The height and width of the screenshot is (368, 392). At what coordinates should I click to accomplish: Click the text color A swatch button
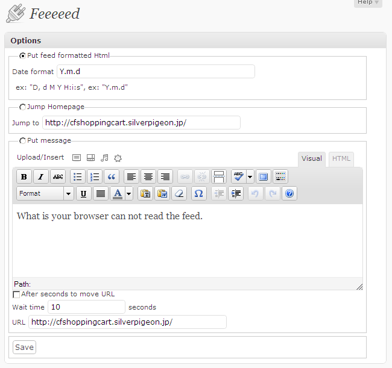(x=118, y=193)
